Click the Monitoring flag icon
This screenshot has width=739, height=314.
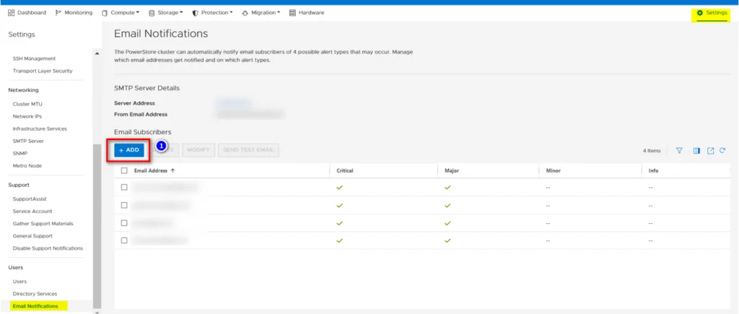point(58,13)
